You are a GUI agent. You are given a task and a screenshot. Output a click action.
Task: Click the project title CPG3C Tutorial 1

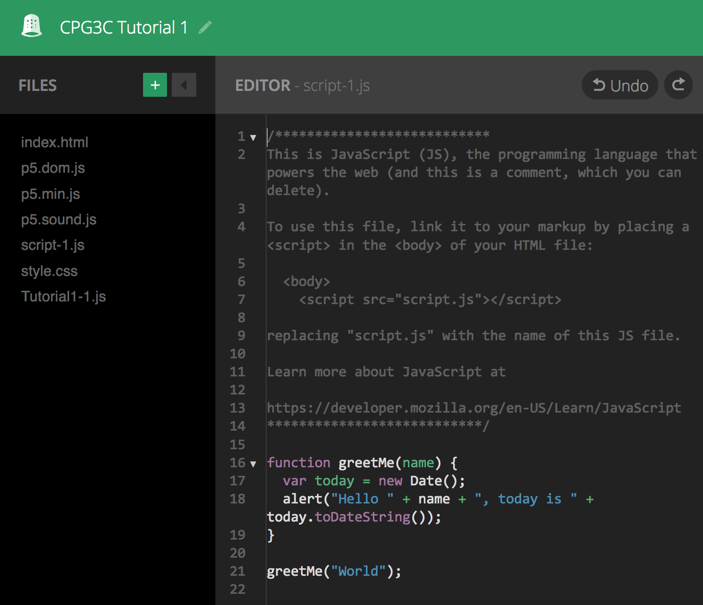click(124, 28)
